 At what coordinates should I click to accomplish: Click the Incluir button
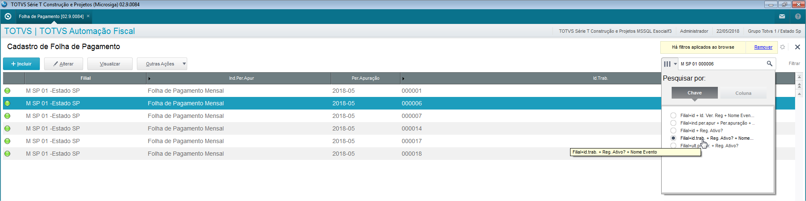(x=21, y=64)
